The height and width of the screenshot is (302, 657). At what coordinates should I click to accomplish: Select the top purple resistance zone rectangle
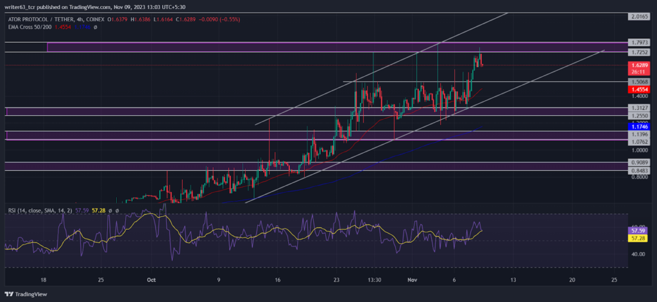point(337,47)
